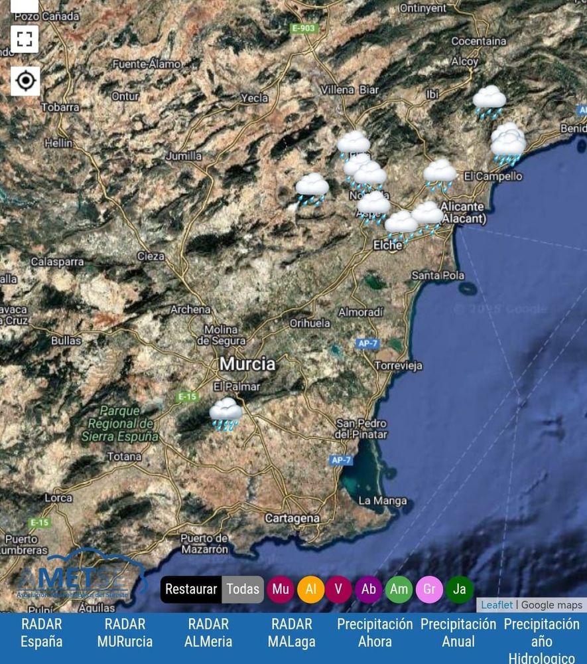The width and height of the screenshot is (587, 664).
Task: Click the rain cloud icon near El Palmar
Action: click(x=226, y=414)
